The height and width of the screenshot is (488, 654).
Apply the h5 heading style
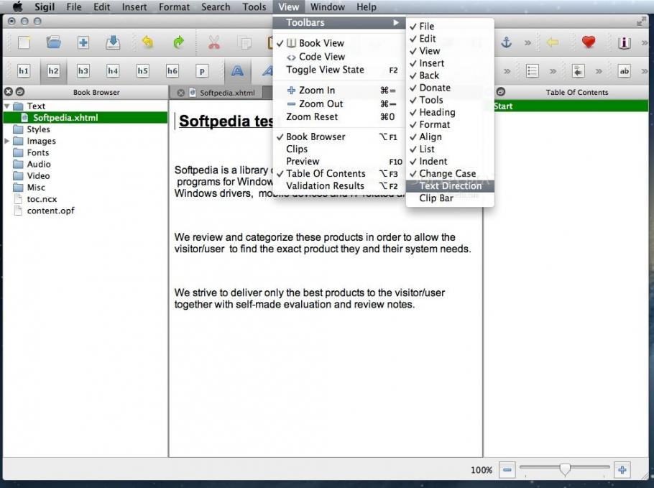click(x=142, y=71)
